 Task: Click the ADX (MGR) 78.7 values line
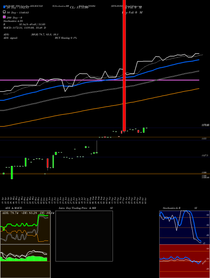tap(31, 35)
